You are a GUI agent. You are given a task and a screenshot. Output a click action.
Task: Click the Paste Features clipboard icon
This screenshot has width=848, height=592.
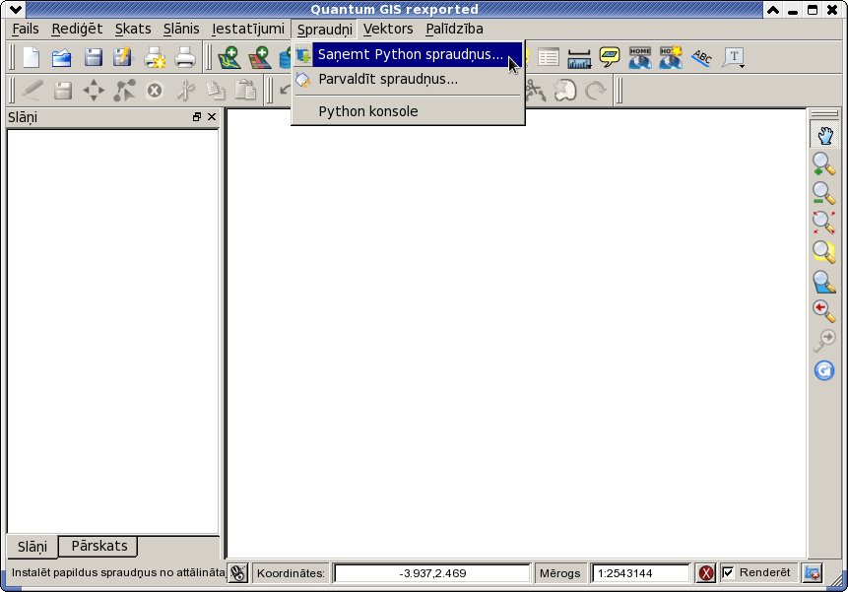coord(245,90)
